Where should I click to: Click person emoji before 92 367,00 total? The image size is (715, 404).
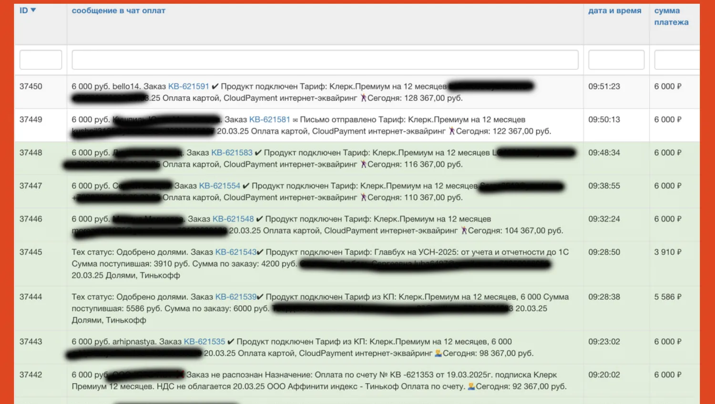tap(471, 387)
